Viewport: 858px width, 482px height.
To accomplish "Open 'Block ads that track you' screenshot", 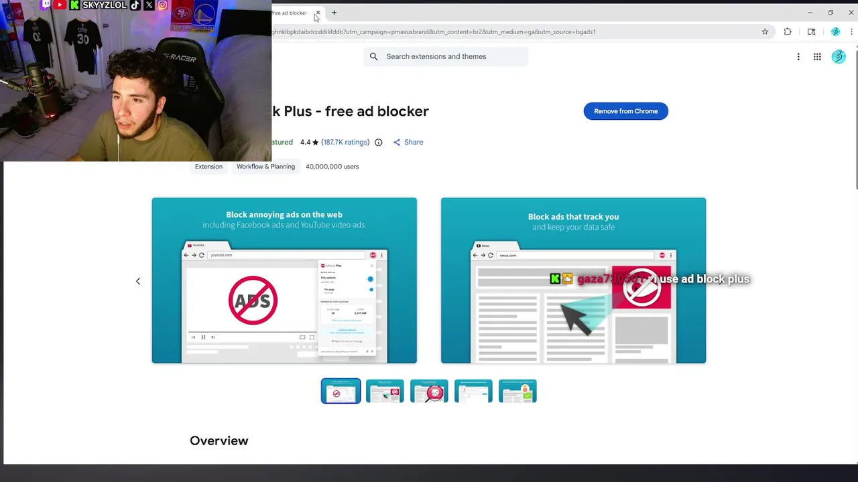I will (573, 280).
